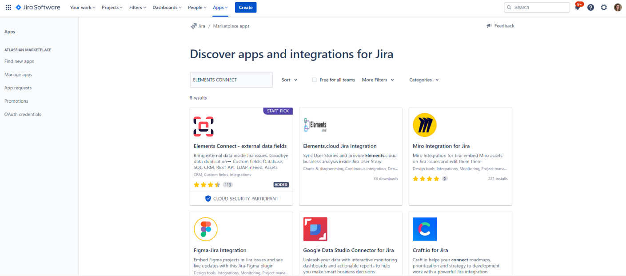Click the Miro Integration app logo
Image resolution: width=626 pixels, height=276 pixels.
click(x=424, y=125)
